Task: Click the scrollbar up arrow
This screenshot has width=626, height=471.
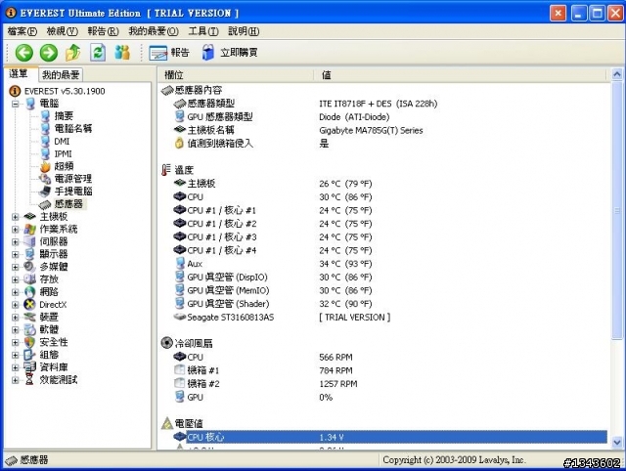Action: [617, 74]
